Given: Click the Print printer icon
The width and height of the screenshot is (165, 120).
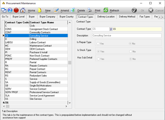Looking at the screenshot, I should [89, 10].
